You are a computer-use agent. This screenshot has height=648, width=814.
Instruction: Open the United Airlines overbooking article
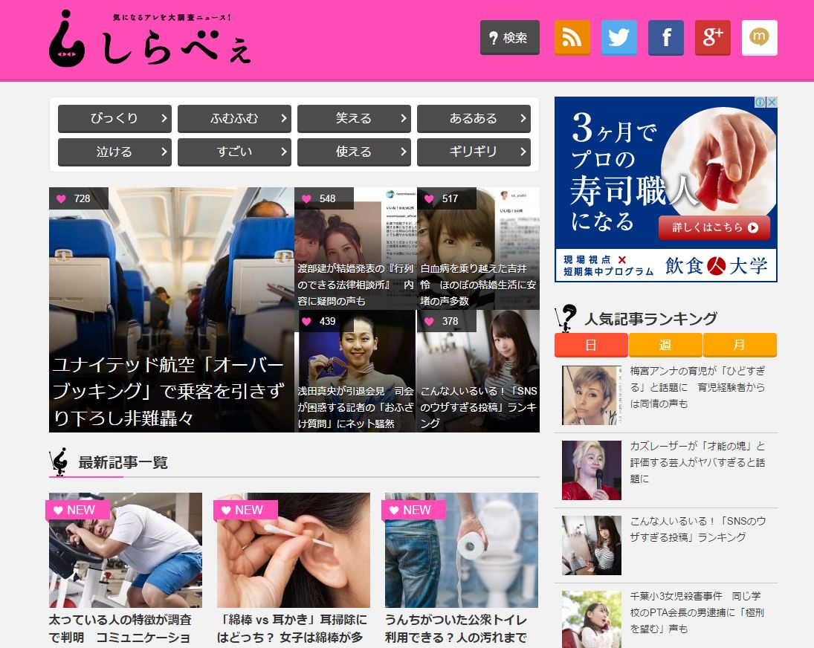171,391
